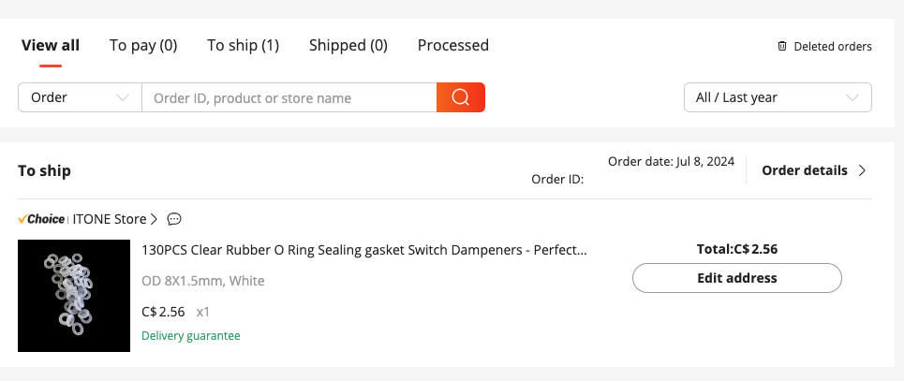The width and height of the screenshot is (904, 381).
Task: Open the Order details link
Action: pos(805,170)
